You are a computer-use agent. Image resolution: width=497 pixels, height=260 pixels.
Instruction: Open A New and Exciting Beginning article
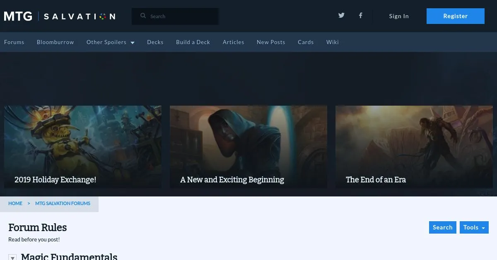(x=248, y=147)
